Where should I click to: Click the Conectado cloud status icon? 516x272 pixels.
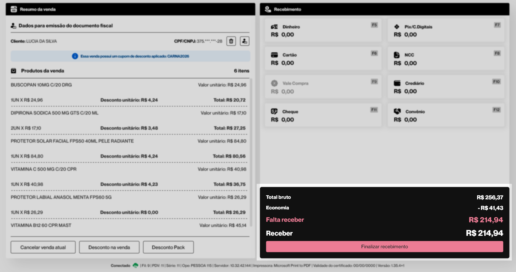[x=136, y=266]
